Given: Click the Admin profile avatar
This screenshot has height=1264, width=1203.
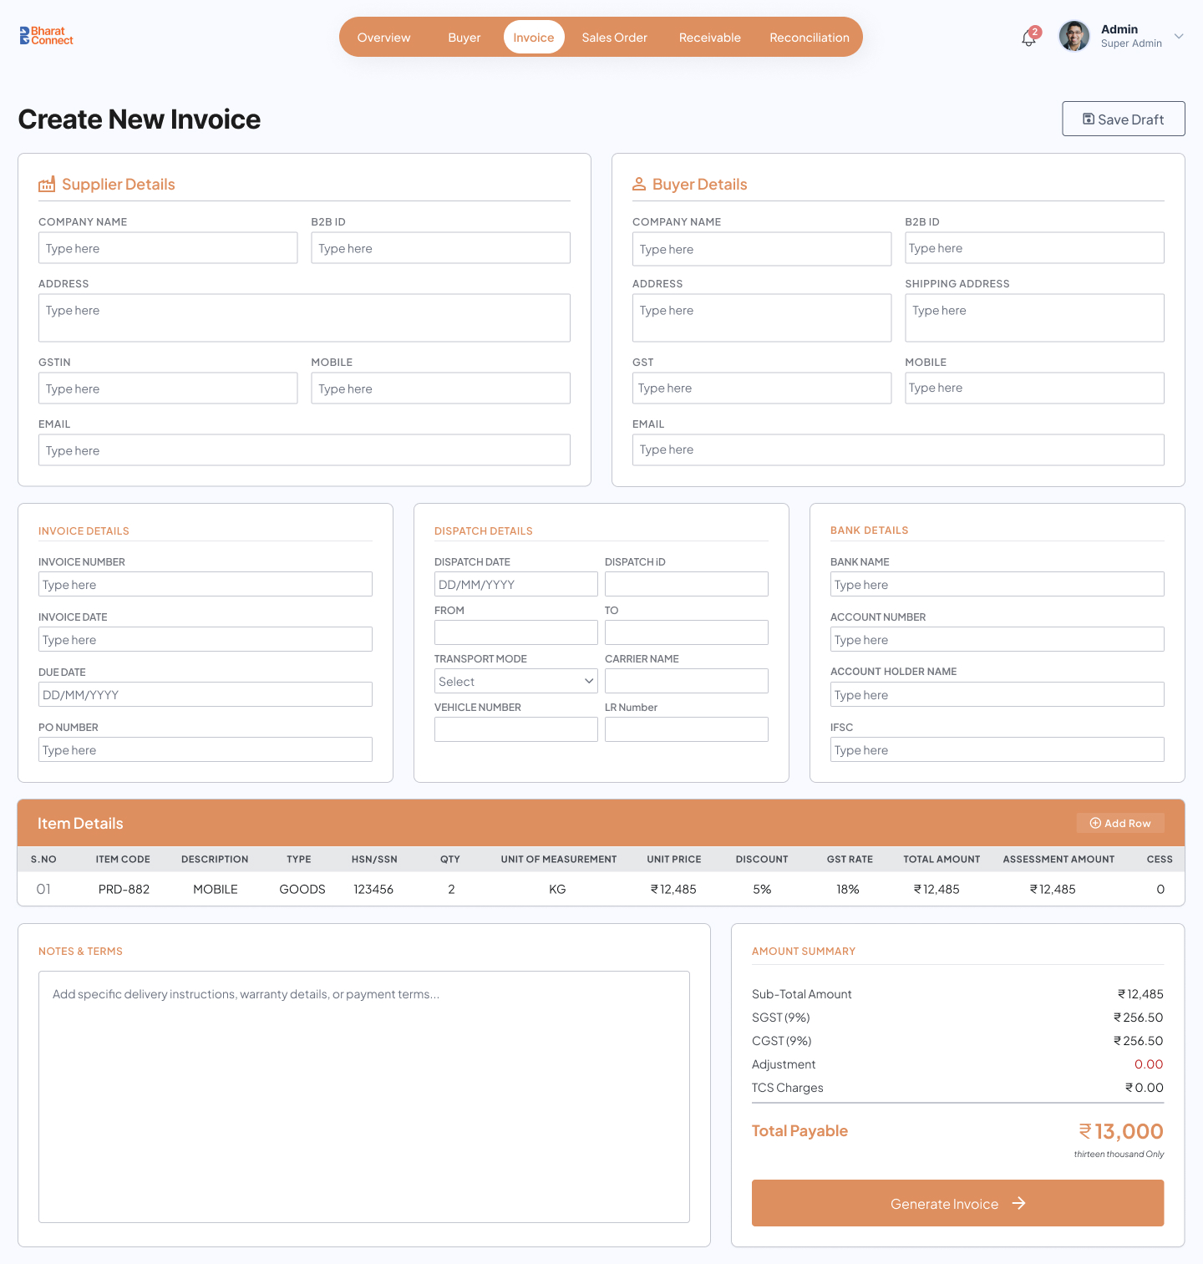Looking at the screenshot, I should (1074, 37).
